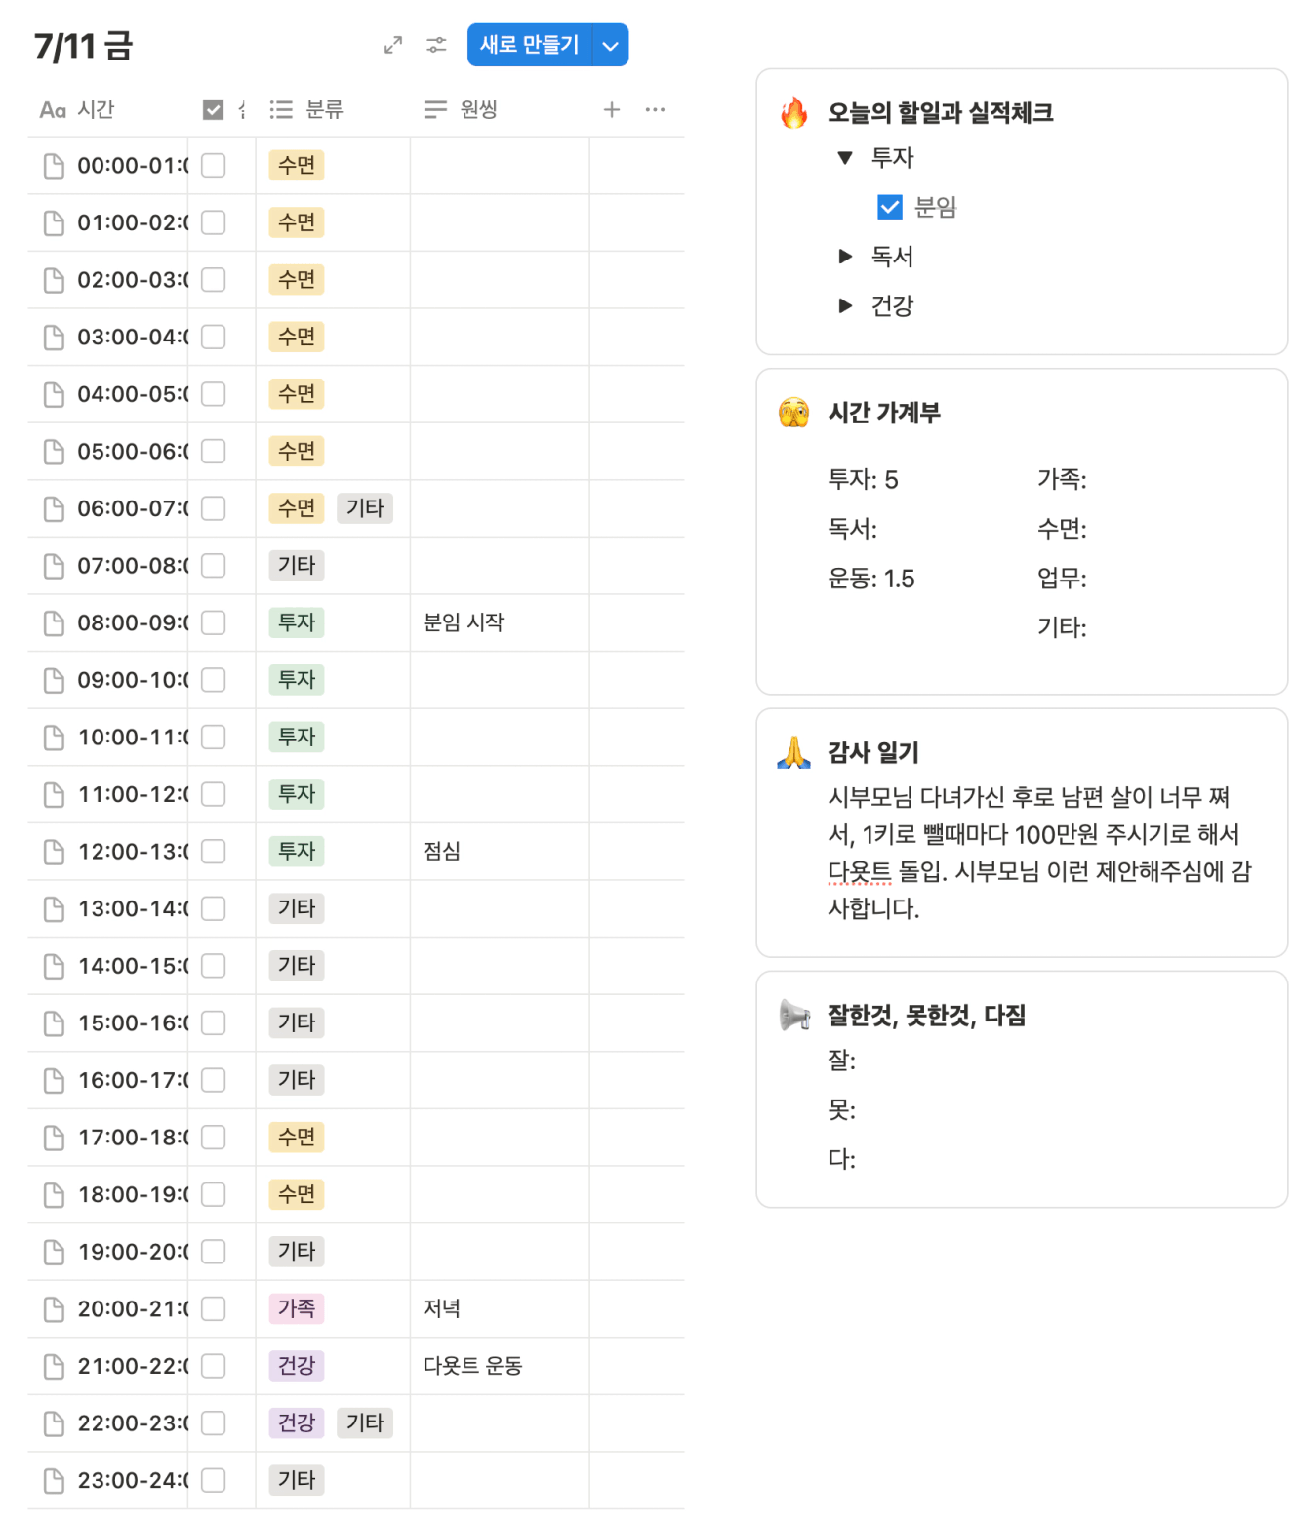Tick the checkbox on the 12:00-13:00 row

pyautogui.click(x=214, y=852)
